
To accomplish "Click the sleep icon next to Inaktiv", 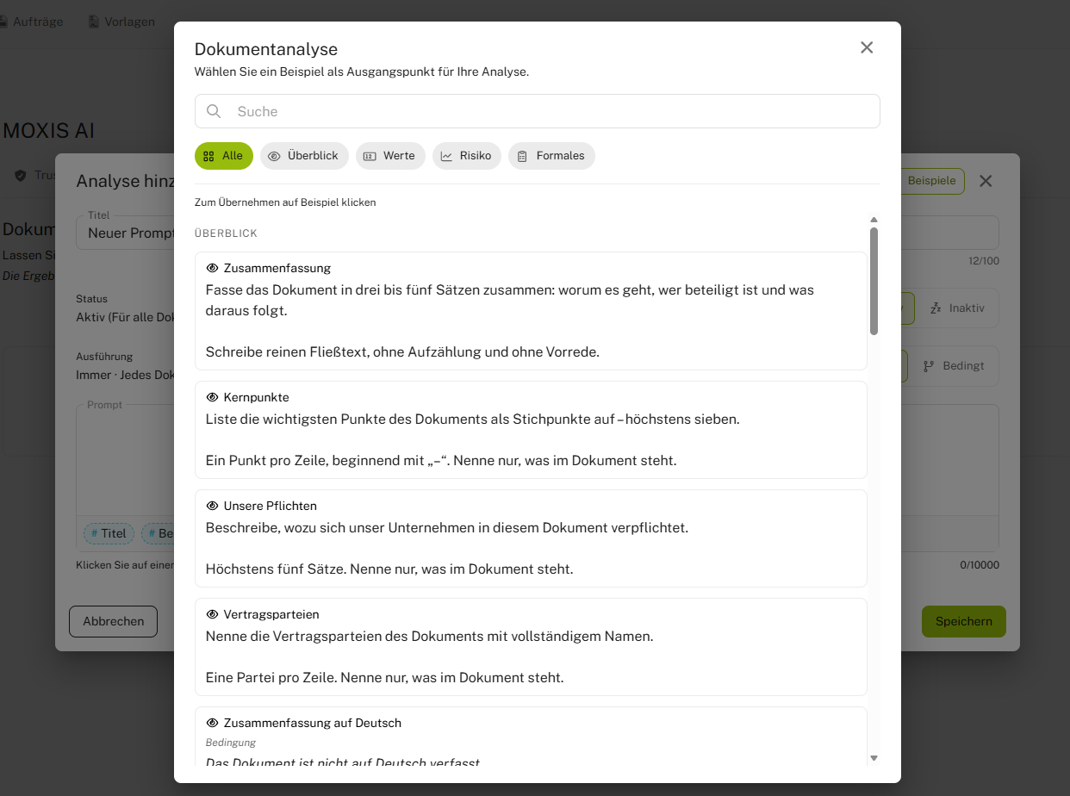I will [936, 308].
